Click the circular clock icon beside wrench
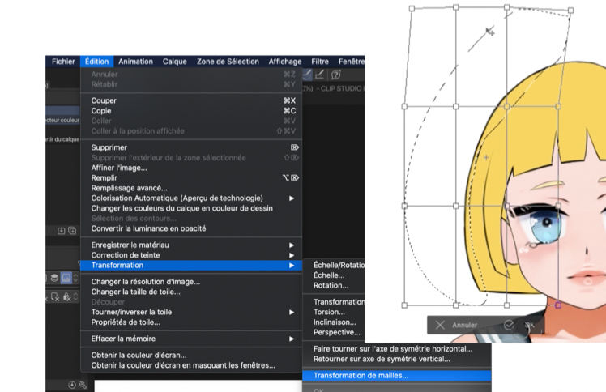This screenshot has height=392, width=606. click(72, 385)
